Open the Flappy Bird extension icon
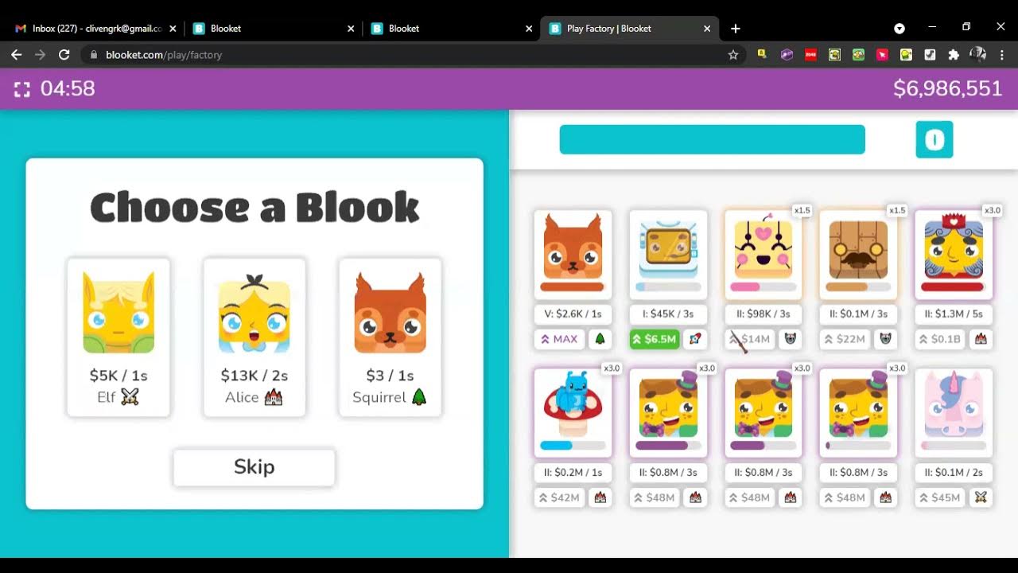 (858, 55)
